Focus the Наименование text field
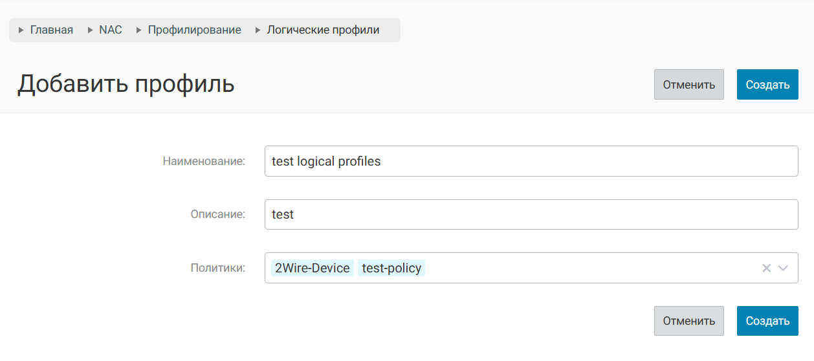Screen dimensions: 814x361 coord(531,161)
